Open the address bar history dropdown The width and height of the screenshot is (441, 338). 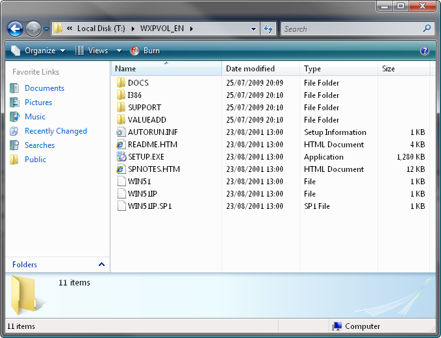click(x=253, y=29)
